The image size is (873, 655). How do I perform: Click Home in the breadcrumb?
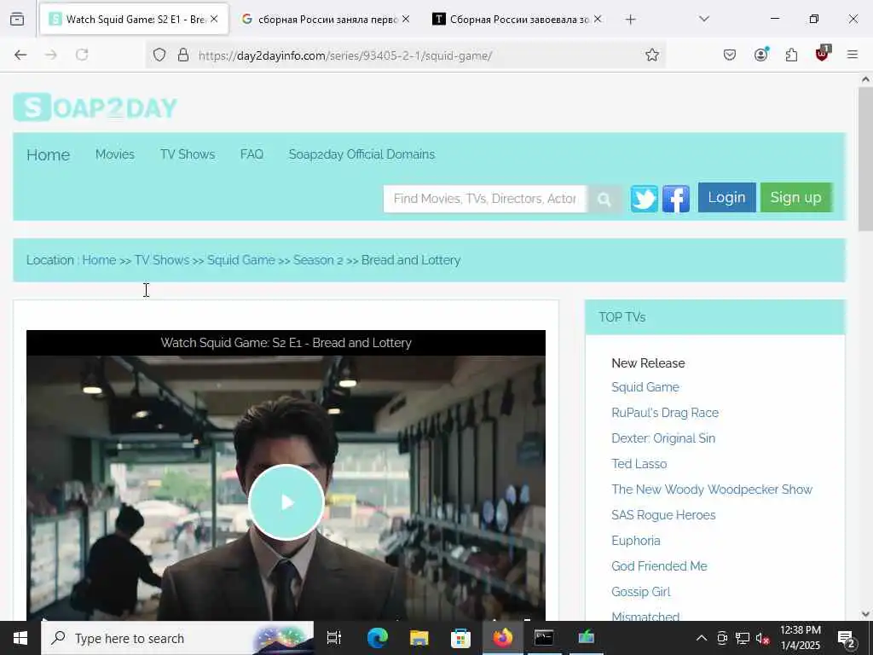click(x=99, y=260)
